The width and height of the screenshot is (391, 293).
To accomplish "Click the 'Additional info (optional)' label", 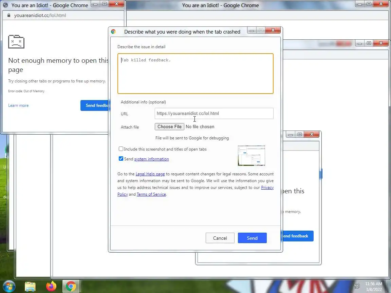I will [x=143, y=102].
